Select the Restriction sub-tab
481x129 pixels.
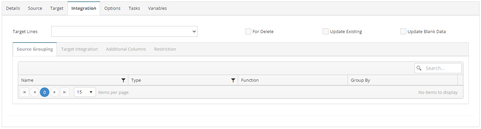(x=165, y=49)
